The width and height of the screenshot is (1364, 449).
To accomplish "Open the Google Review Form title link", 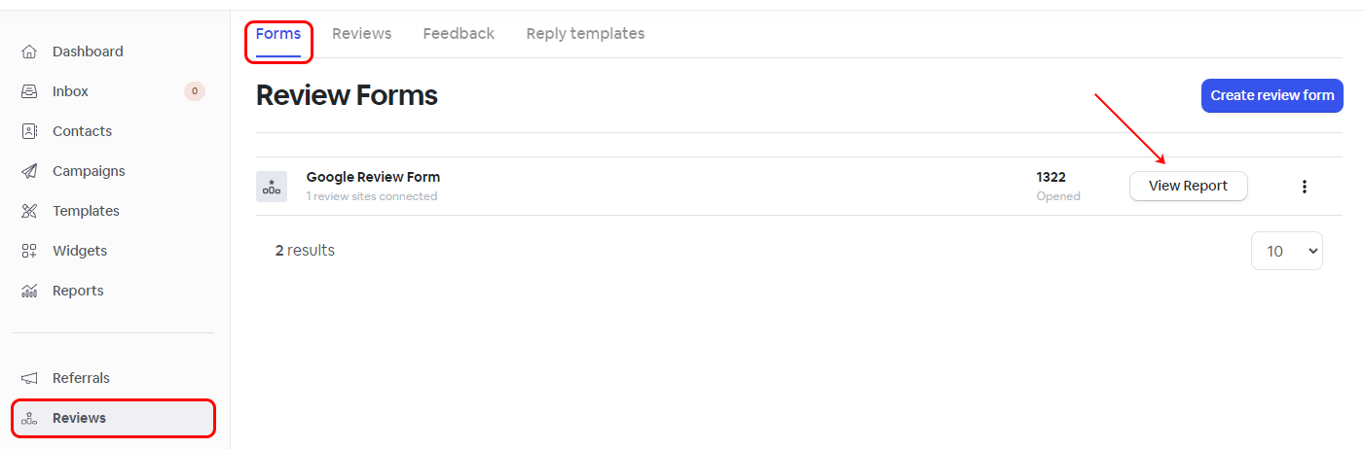I will 373,177.
